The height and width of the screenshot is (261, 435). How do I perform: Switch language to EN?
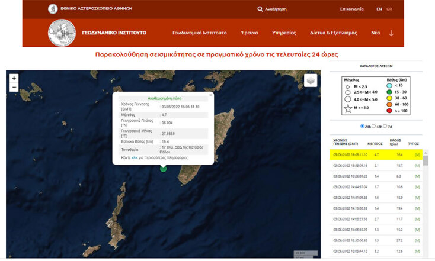(379, 9)
